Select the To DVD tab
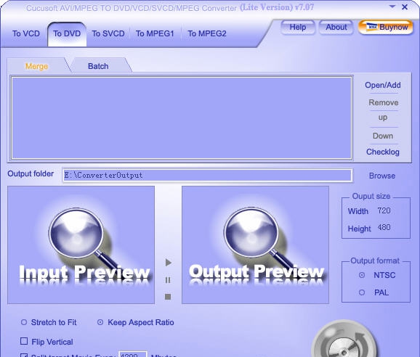The height and width of the screenshot is (357, 420). click(x=67, y=33)
